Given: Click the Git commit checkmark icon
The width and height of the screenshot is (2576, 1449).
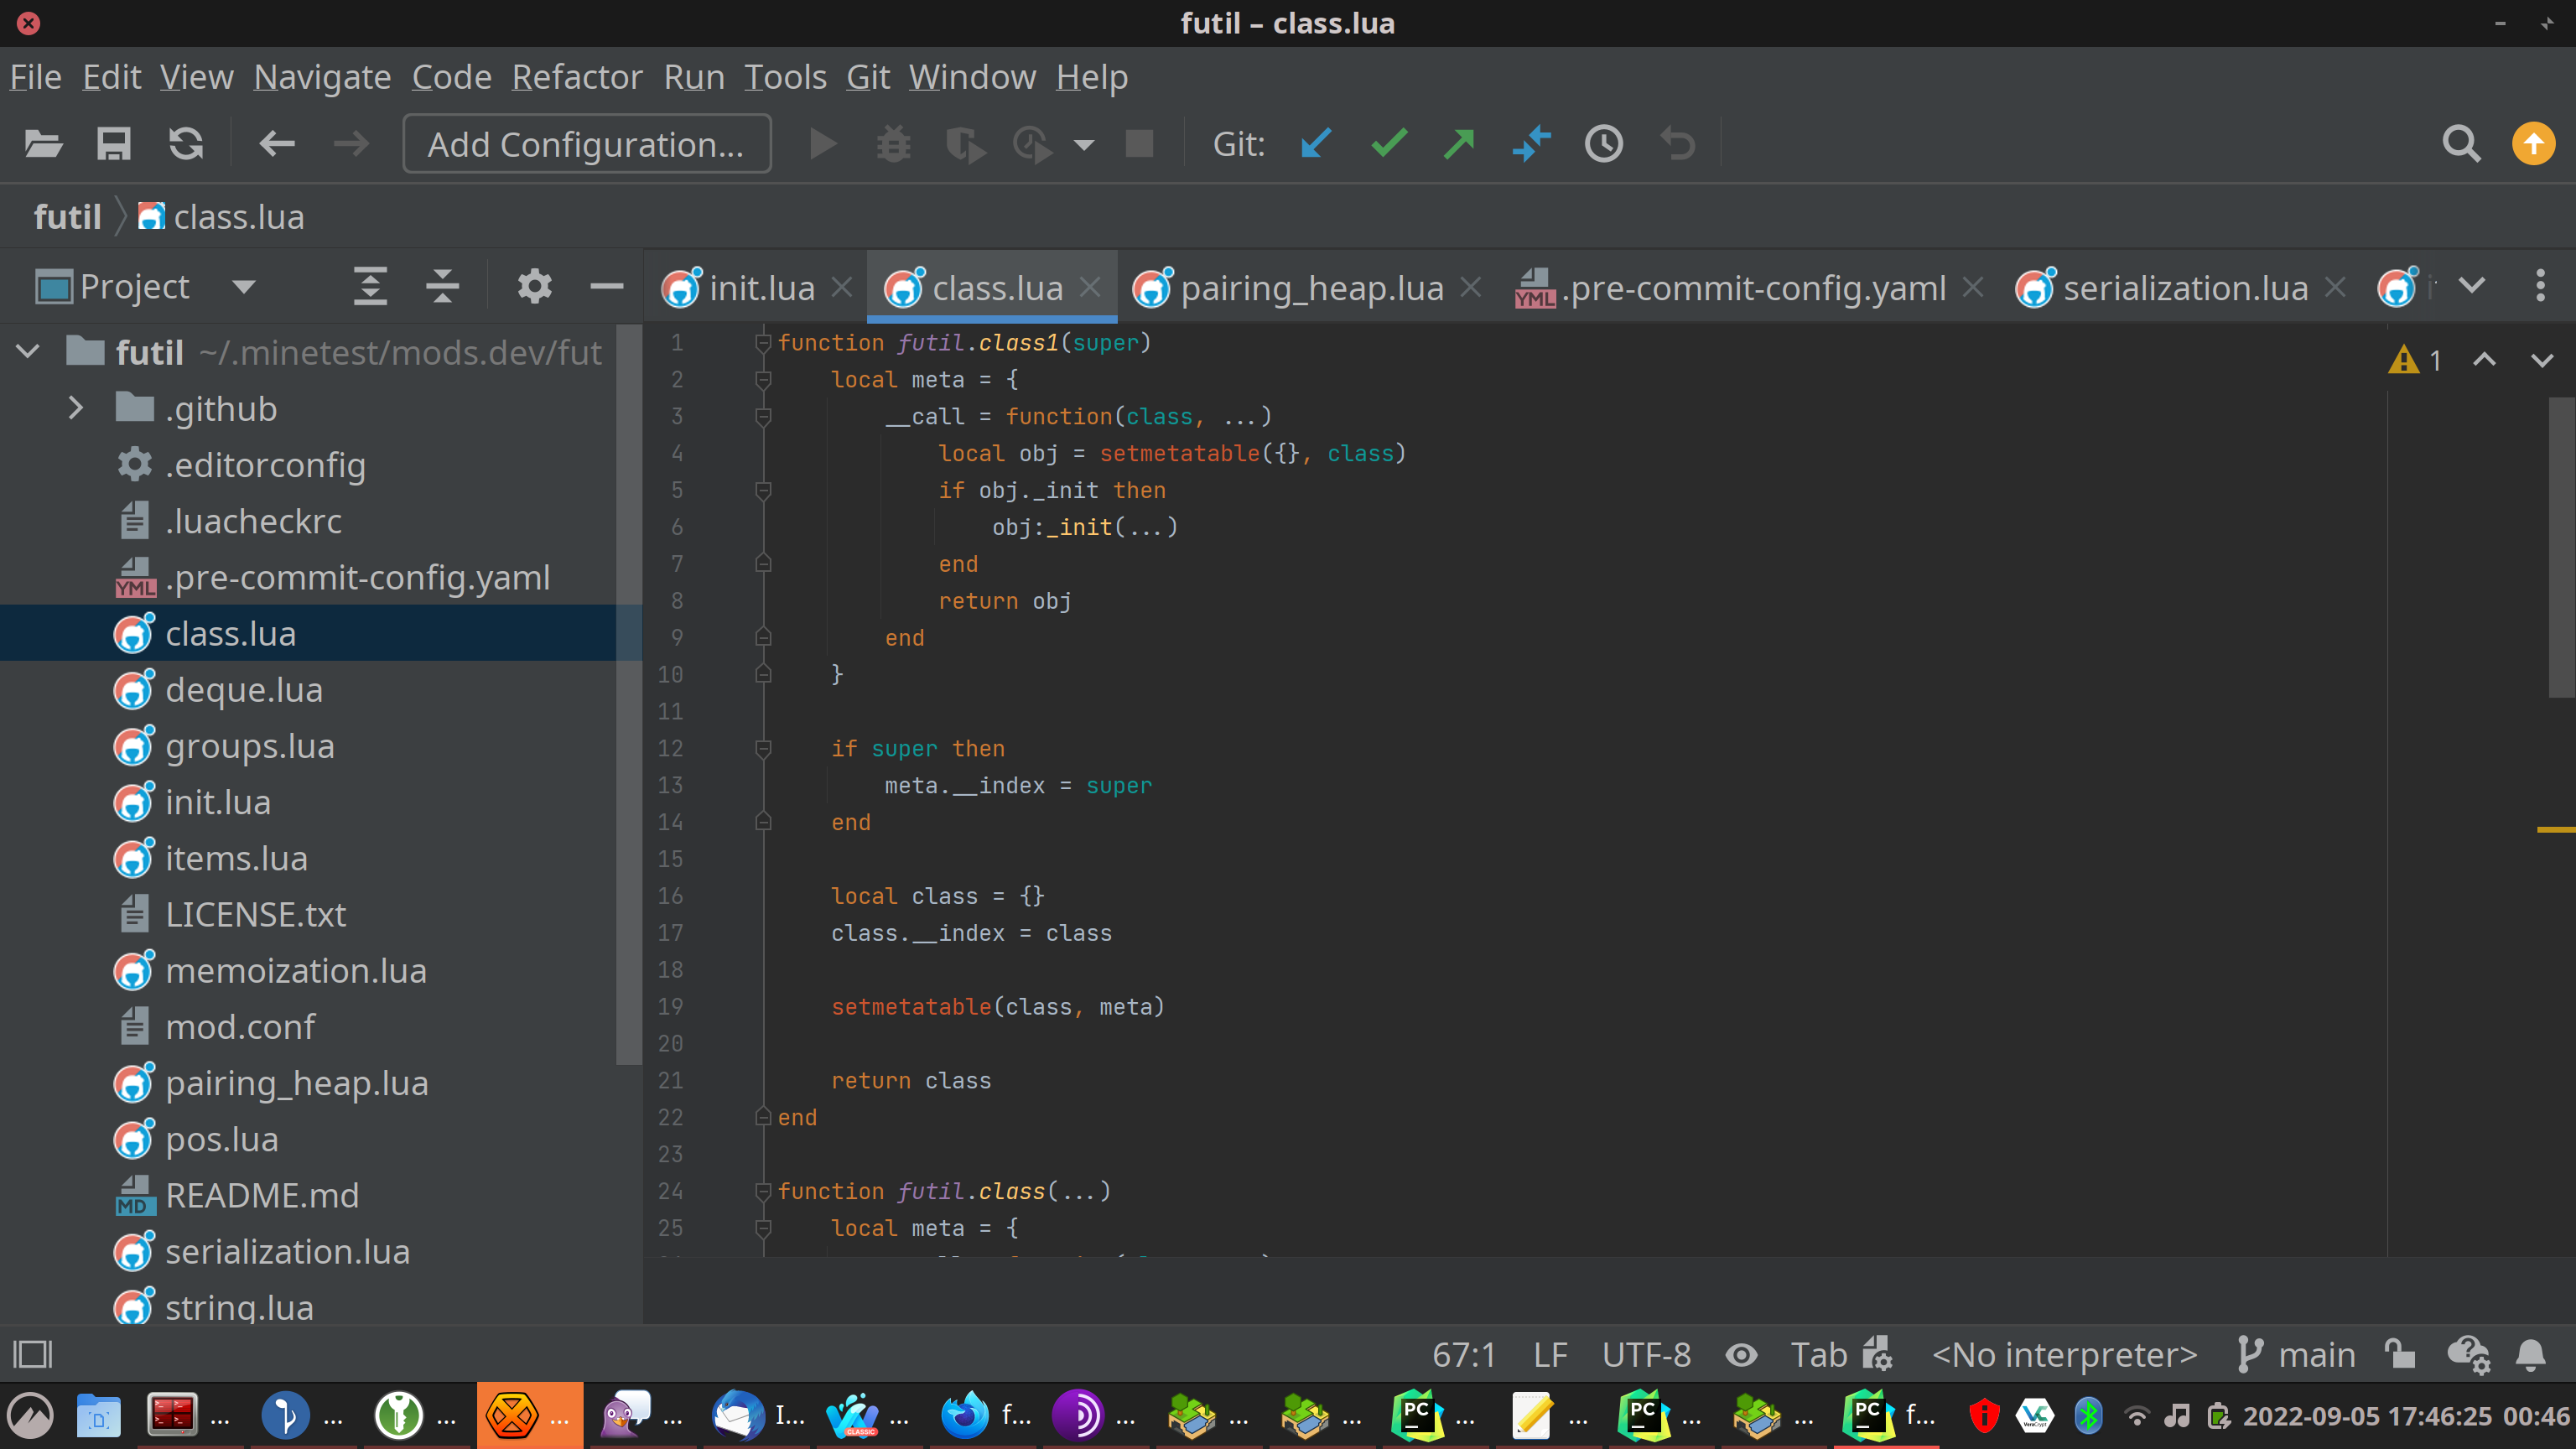Looking at the screenshot, I should (x=1389, y=144).
